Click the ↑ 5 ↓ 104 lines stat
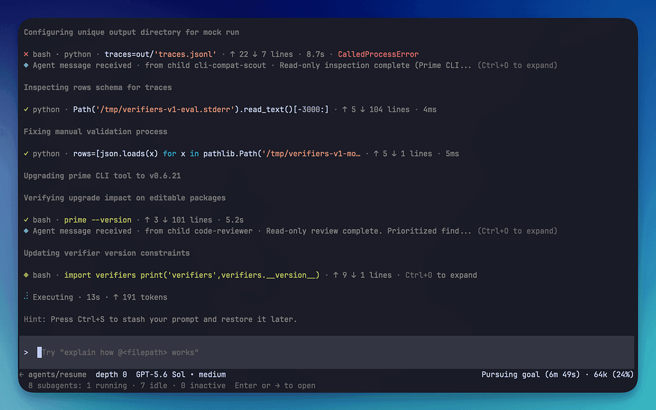Screen dimensions: 656x410 (x=376, y=110)
